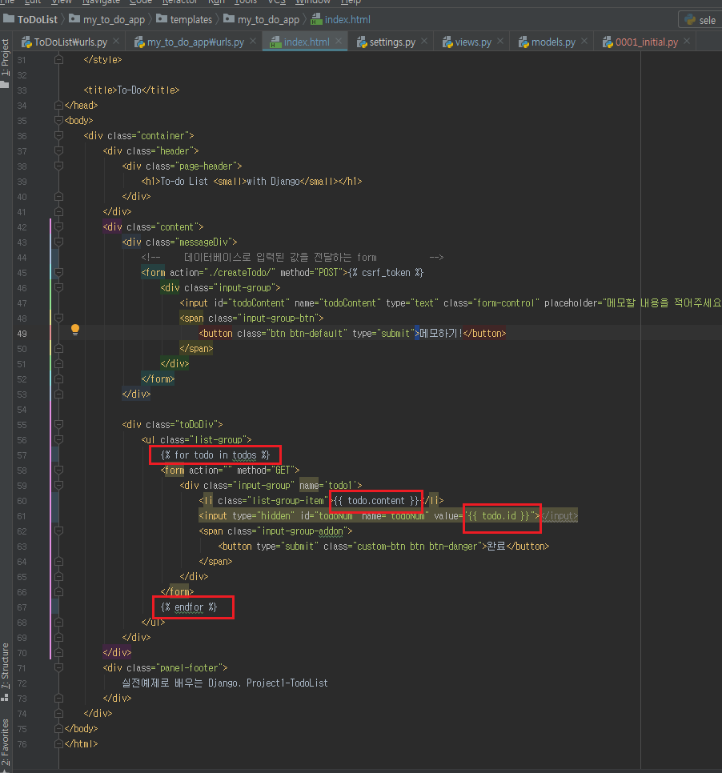
Task: Click the my_to_do_app breadcrumb after templates
Action: (262, 20)
